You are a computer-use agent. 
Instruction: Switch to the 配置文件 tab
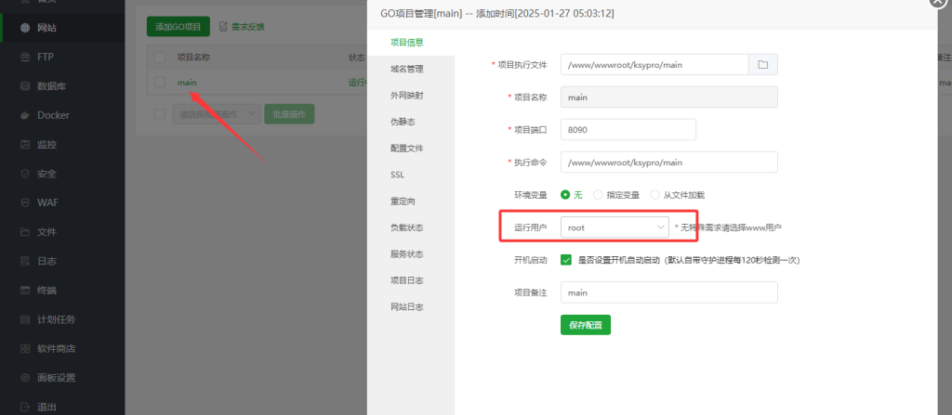(x=407, y=149)
